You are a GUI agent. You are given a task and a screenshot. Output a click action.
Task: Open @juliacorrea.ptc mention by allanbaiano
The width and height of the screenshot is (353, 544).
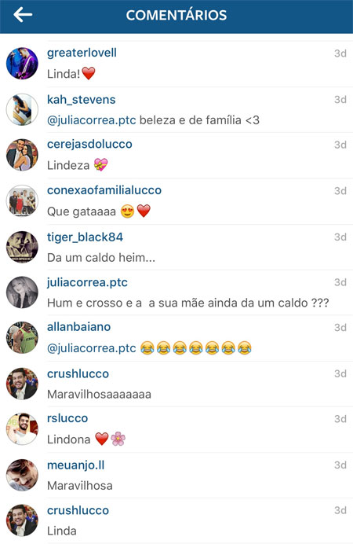click(x=91, y=348)
